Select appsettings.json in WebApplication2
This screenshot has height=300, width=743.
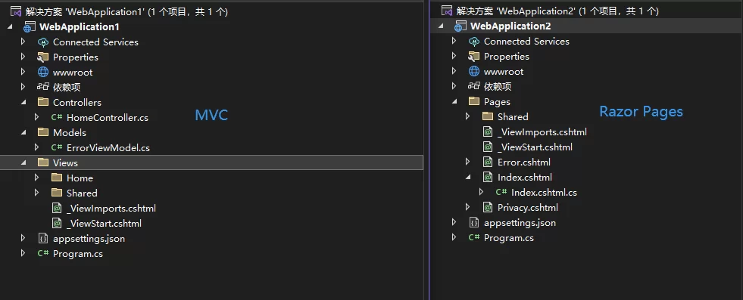coord(520,222)
